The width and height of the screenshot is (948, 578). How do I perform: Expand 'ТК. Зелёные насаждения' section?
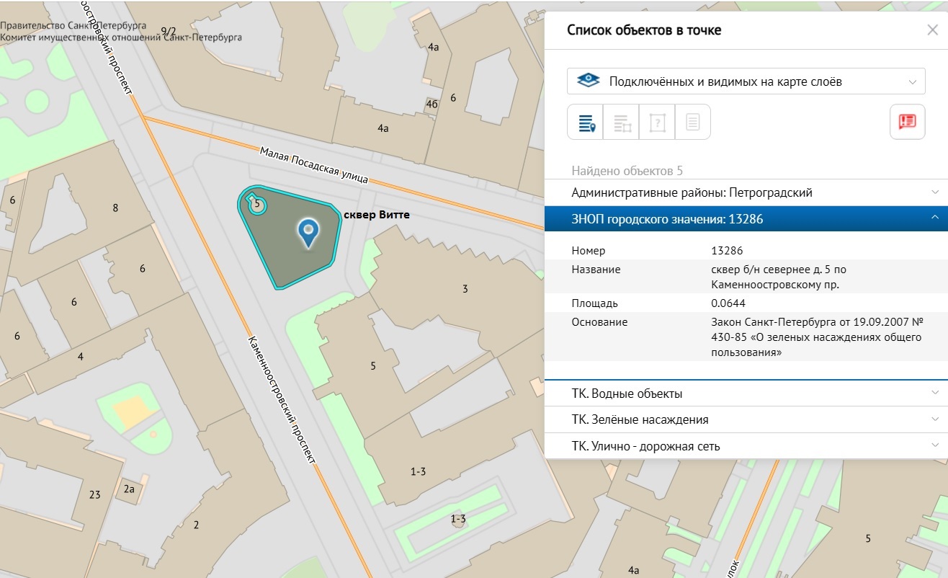click(746, 419)
